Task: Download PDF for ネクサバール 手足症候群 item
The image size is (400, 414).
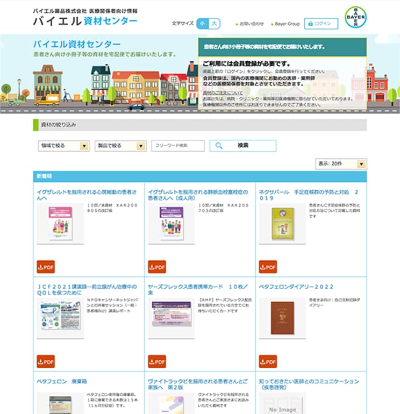Action: (268, 267)
